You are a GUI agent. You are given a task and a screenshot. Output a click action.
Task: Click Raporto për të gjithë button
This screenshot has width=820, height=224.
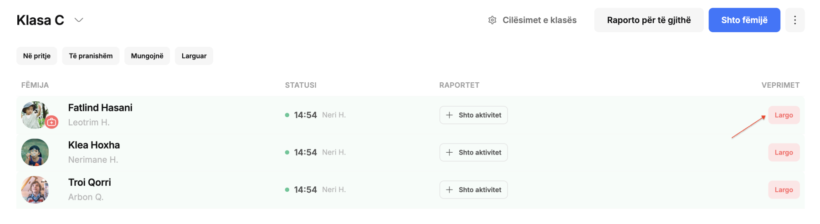coord(649,20)
